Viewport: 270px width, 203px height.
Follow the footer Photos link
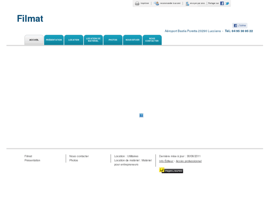click(x=74, y=160)
